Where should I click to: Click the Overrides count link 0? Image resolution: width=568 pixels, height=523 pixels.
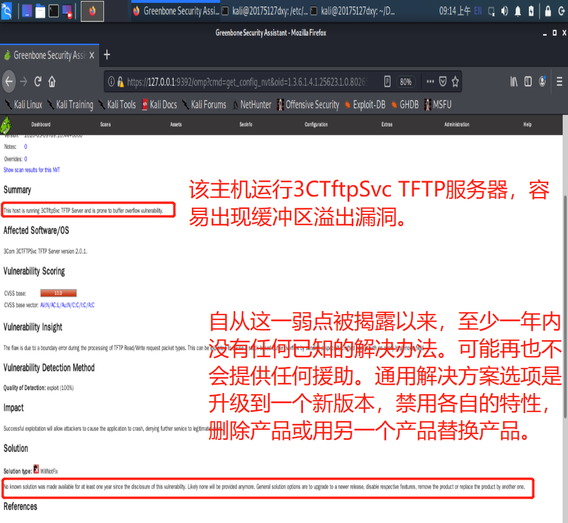point(26,159)
